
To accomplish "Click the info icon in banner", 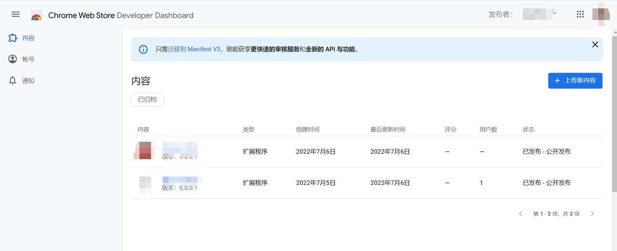I will click(143, 49).
